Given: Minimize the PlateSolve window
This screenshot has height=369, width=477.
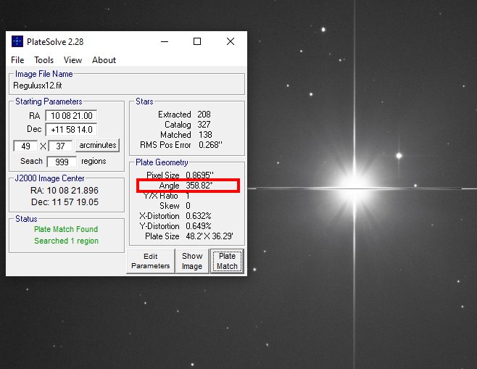Looking at the screenshot, I should click(x=164, y=41).
